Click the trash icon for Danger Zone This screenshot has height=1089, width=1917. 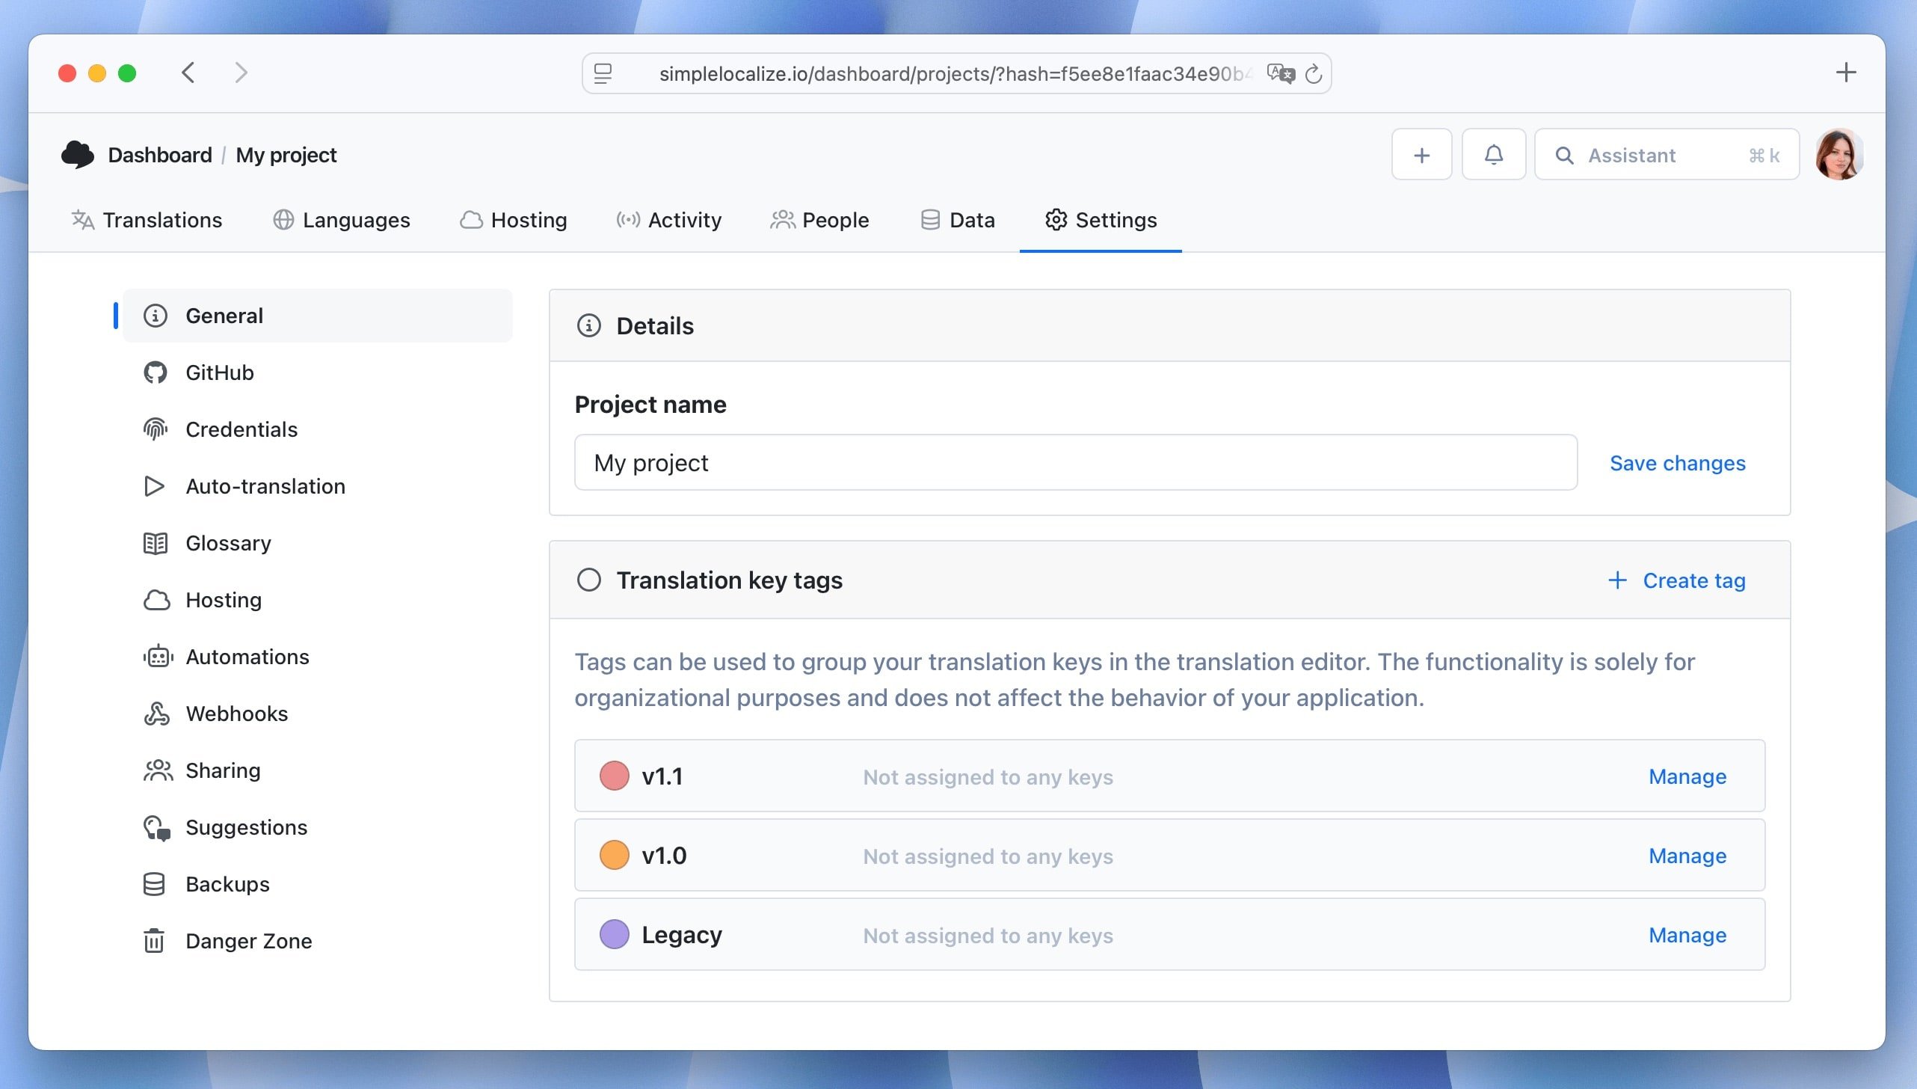click(x=156, y=941)
